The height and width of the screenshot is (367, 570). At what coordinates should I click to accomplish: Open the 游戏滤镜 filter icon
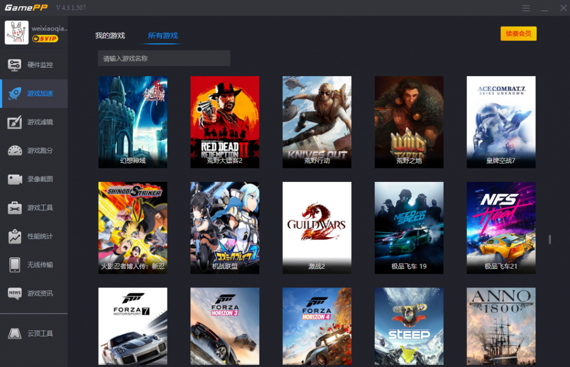[14, 122]
